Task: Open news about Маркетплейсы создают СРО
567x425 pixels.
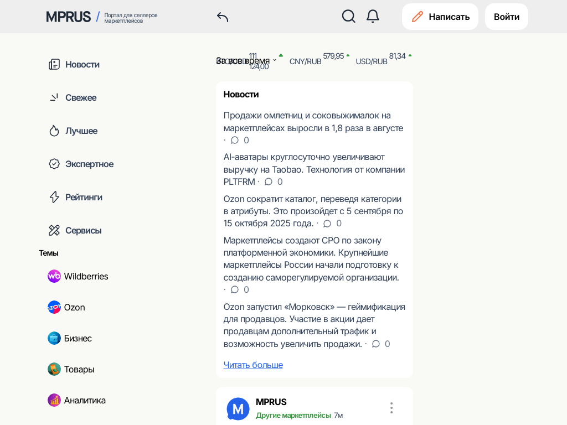Action: click(311, 259)
